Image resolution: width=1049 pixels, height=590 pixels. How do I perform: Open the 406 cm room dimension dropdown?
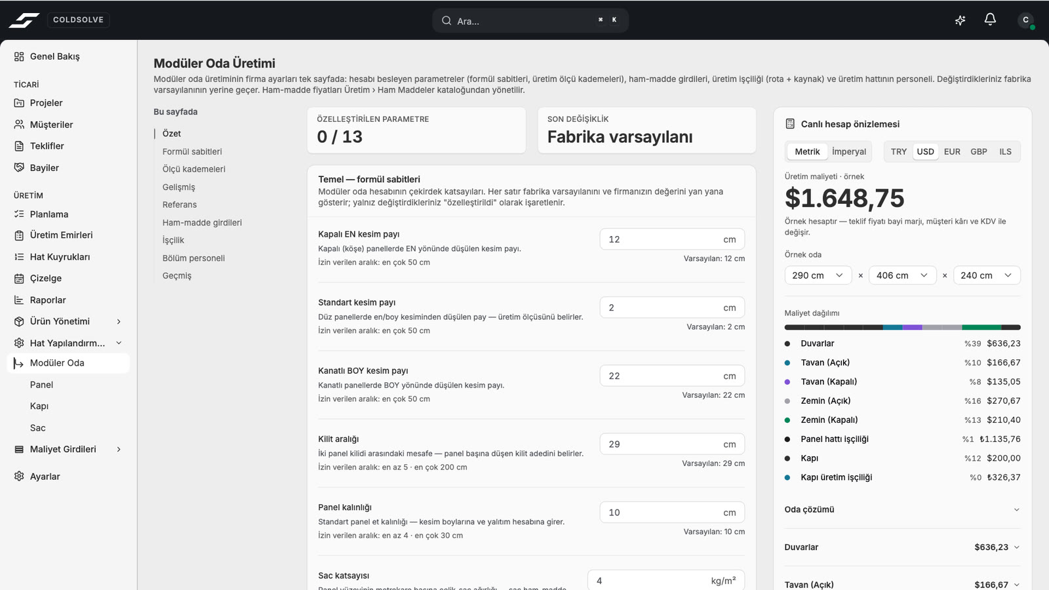click(902, 275)
